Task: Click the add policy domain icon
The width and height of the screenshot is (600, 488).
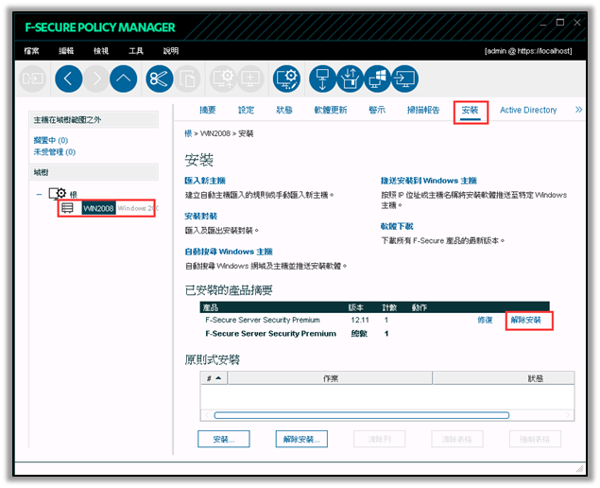Action: 223,78
